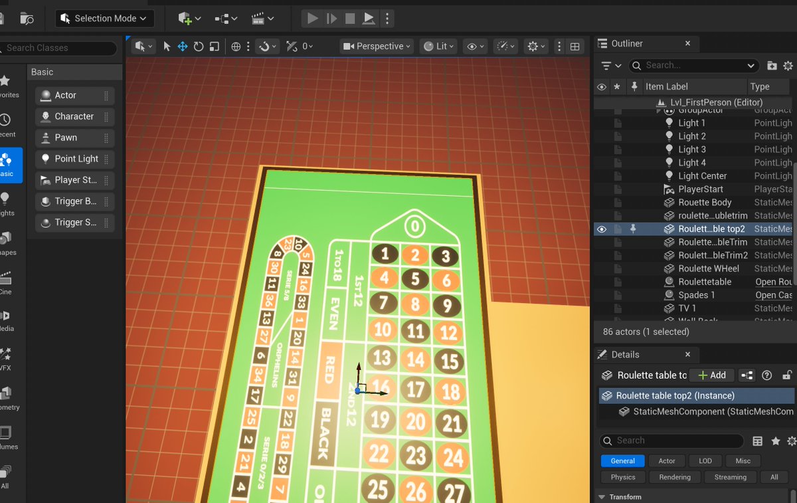Select Lights category in sidebar

(7, 204)
